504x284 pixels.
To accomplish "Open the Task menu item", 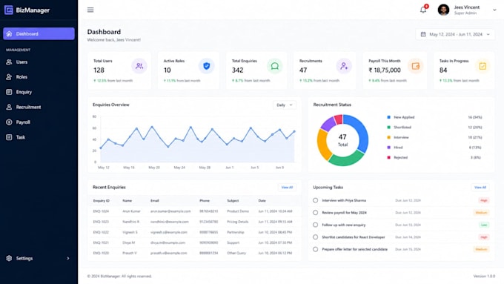I will tap(39, 137).
